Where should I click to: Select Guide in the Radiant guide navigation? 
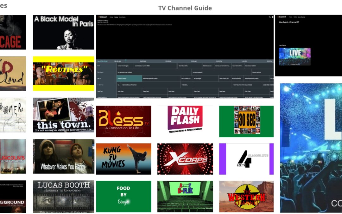point(116,17)
